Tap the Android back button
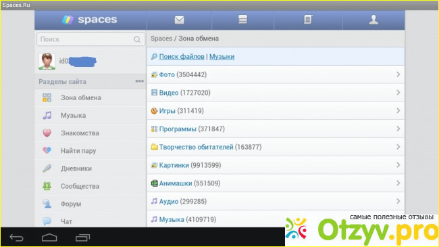This screenshot has height=247, width=439. tap(16, 238)
